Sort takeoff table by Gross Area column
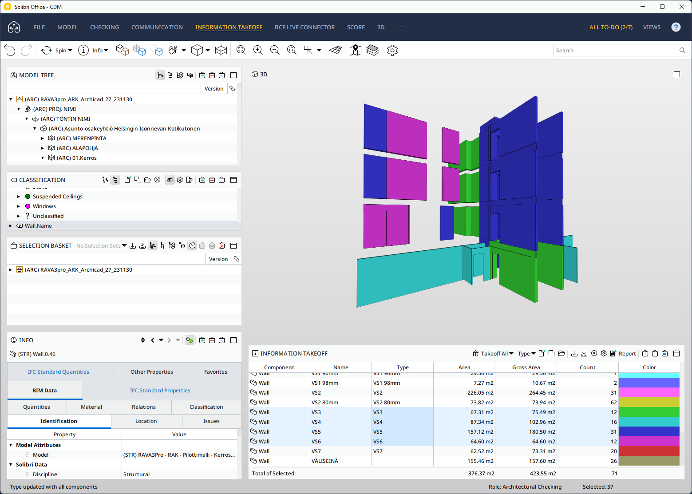 pyautogui.click(x=526, y=368)
